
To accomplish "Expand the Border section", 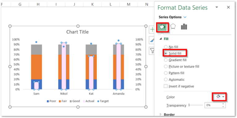I will 160,114.
